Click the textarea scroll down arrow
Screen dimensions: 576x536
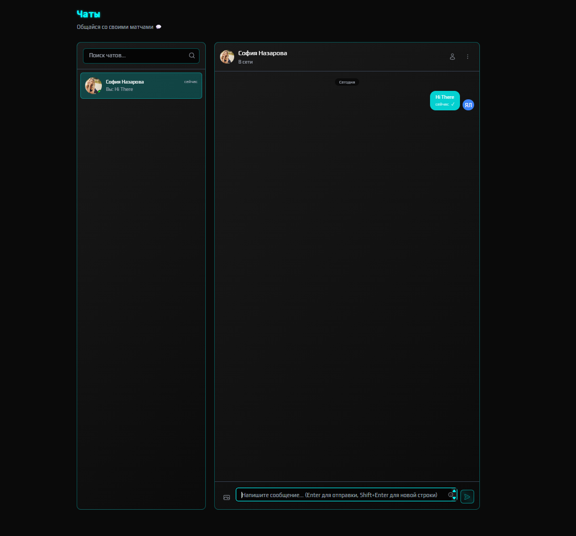(x=454, y=498)
